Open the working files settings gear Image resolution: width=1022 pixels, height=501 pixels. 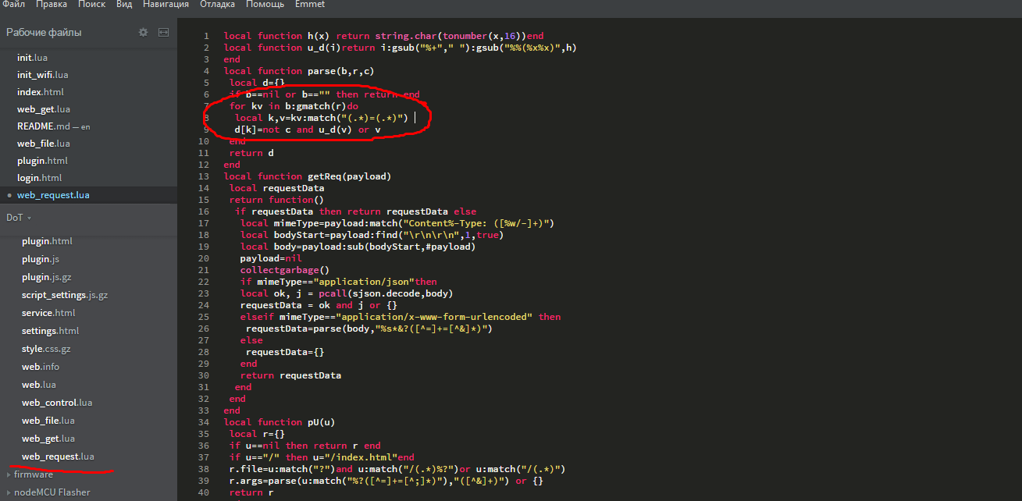tap(143, 32)
